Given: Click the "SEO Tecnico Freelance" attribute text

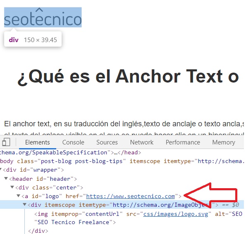Looking at the screenshot, I should point(73,222).
